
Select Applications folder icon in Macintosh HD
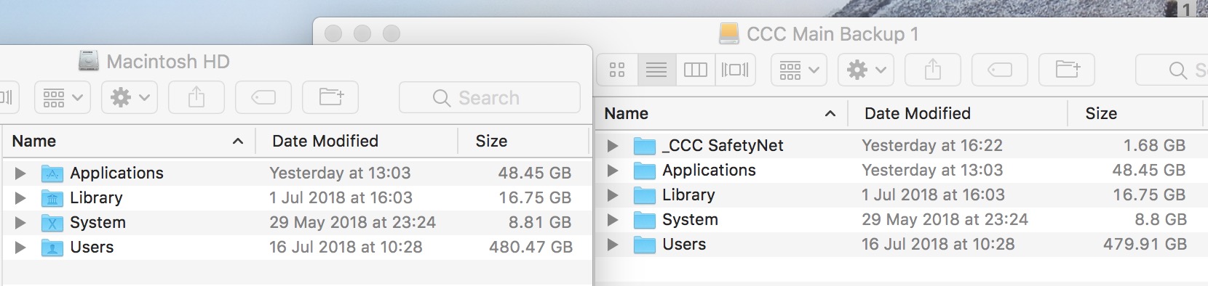(52, 173)
